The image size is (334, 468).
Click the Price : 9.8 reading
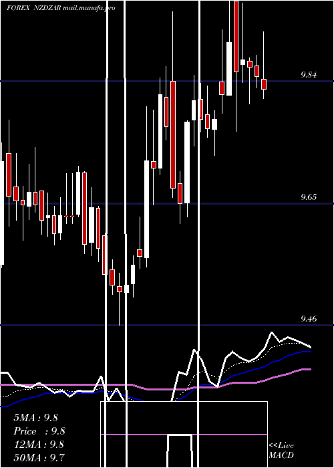(x=39, y=431)
